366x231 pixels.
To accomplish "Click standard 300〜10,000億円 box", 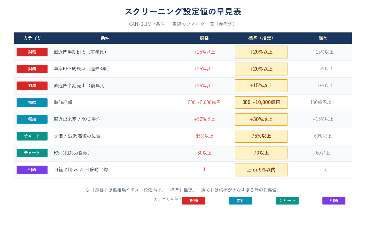I will [261, 102].
